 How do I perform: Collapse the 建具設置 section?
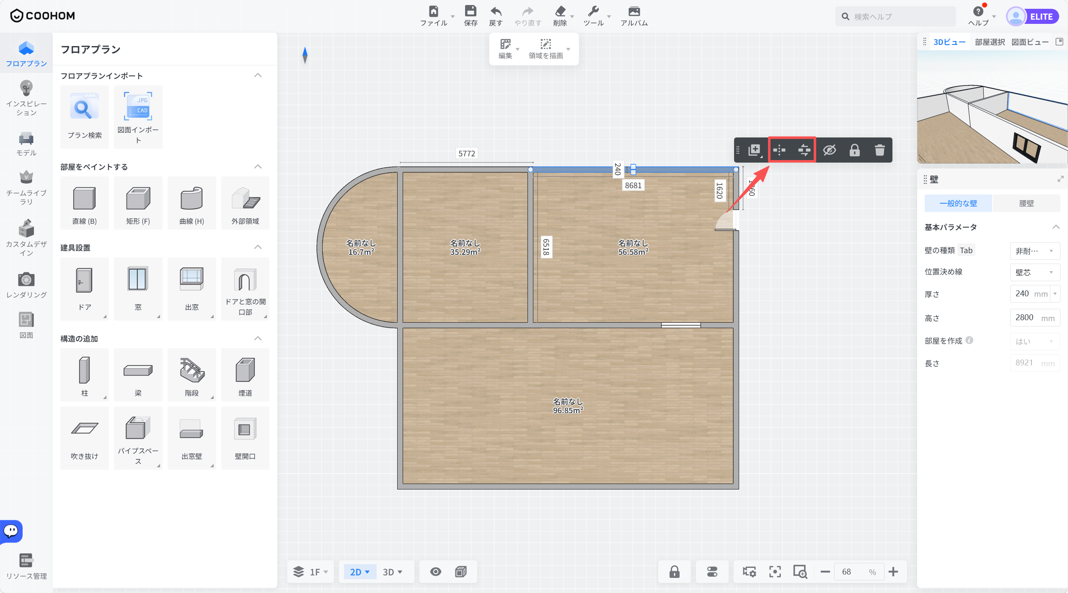pos(258,247)
